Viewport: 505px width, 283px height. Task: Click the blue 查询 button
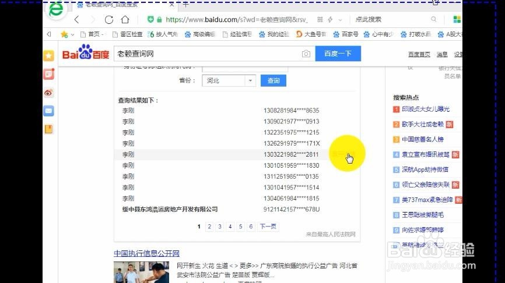tap(273, 80)
